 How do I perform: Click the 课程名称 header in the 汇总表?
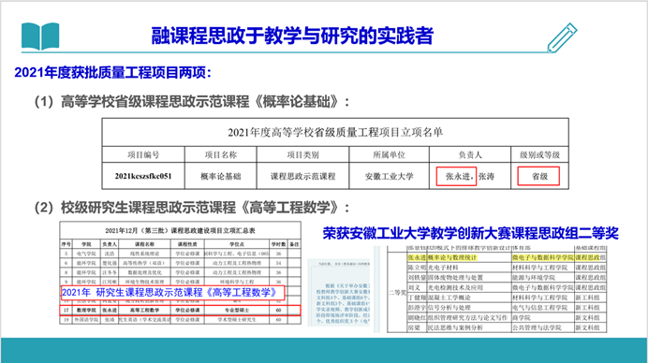(x=144, y=244)
